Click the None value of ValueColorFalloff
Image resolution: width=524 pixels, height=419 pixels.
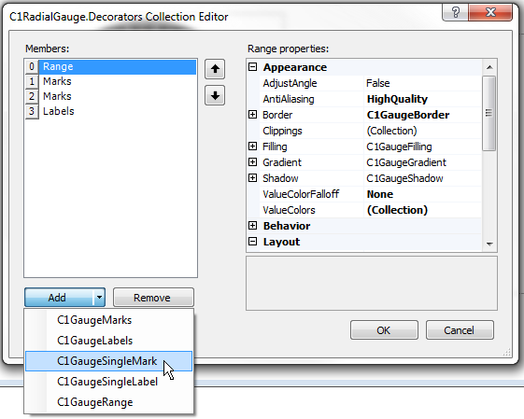pos(380,194)
